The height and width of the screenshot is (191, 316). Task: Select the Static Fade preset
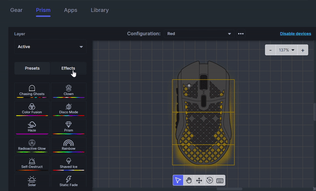(x=68, y=181)
